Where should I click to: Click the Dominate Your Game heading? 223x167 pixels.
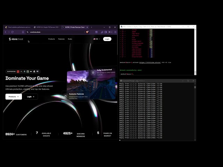(27, 78)
